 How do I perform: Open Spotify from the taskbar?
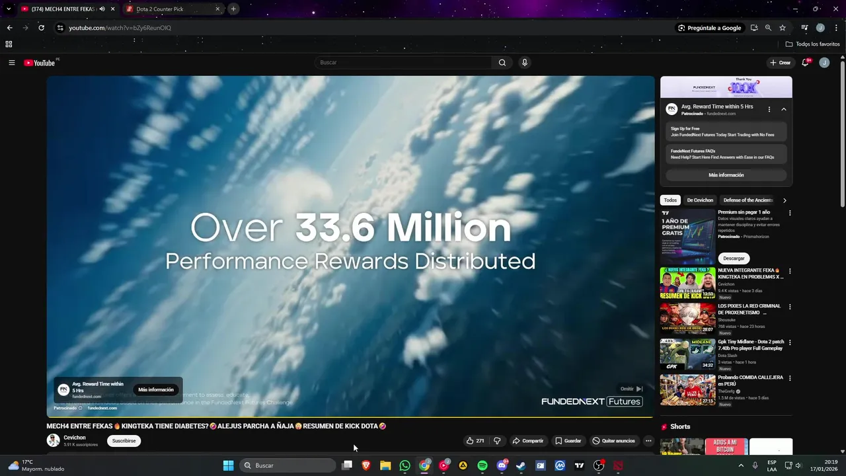click(x=482, y=465)
